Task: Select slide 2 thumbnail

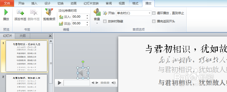Action: click(27, 83)
